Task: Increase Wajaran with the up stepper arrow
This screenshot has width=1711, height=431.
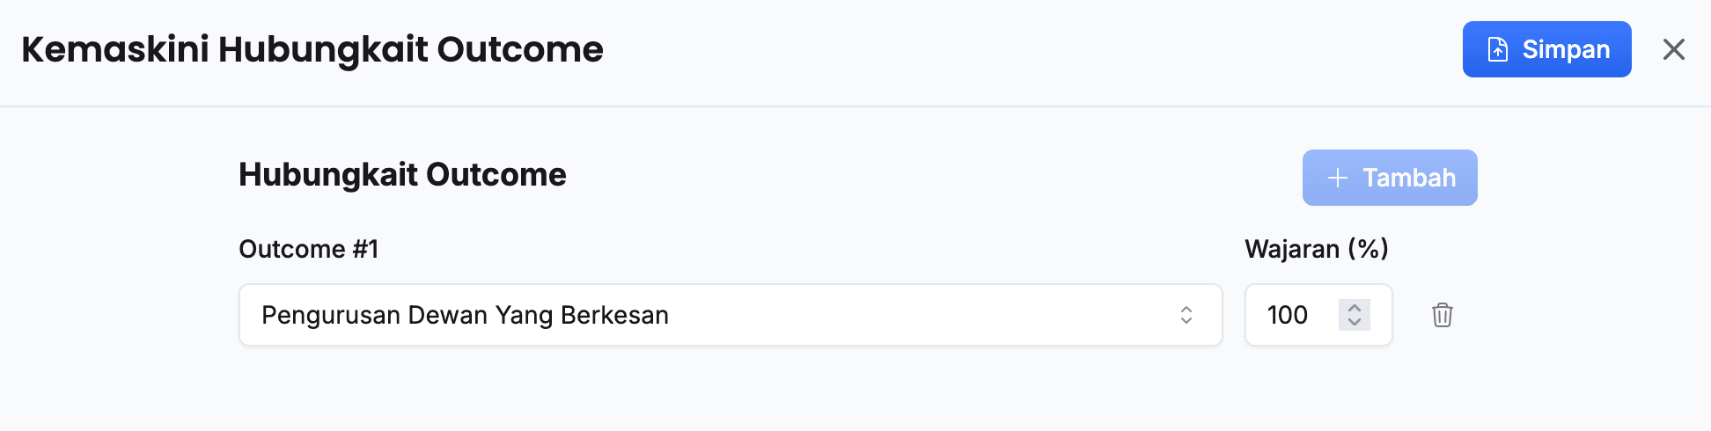Action: 1355,307
